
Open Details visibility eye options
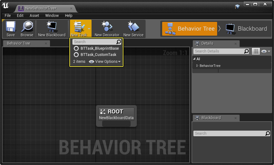(x=266, y=51)
